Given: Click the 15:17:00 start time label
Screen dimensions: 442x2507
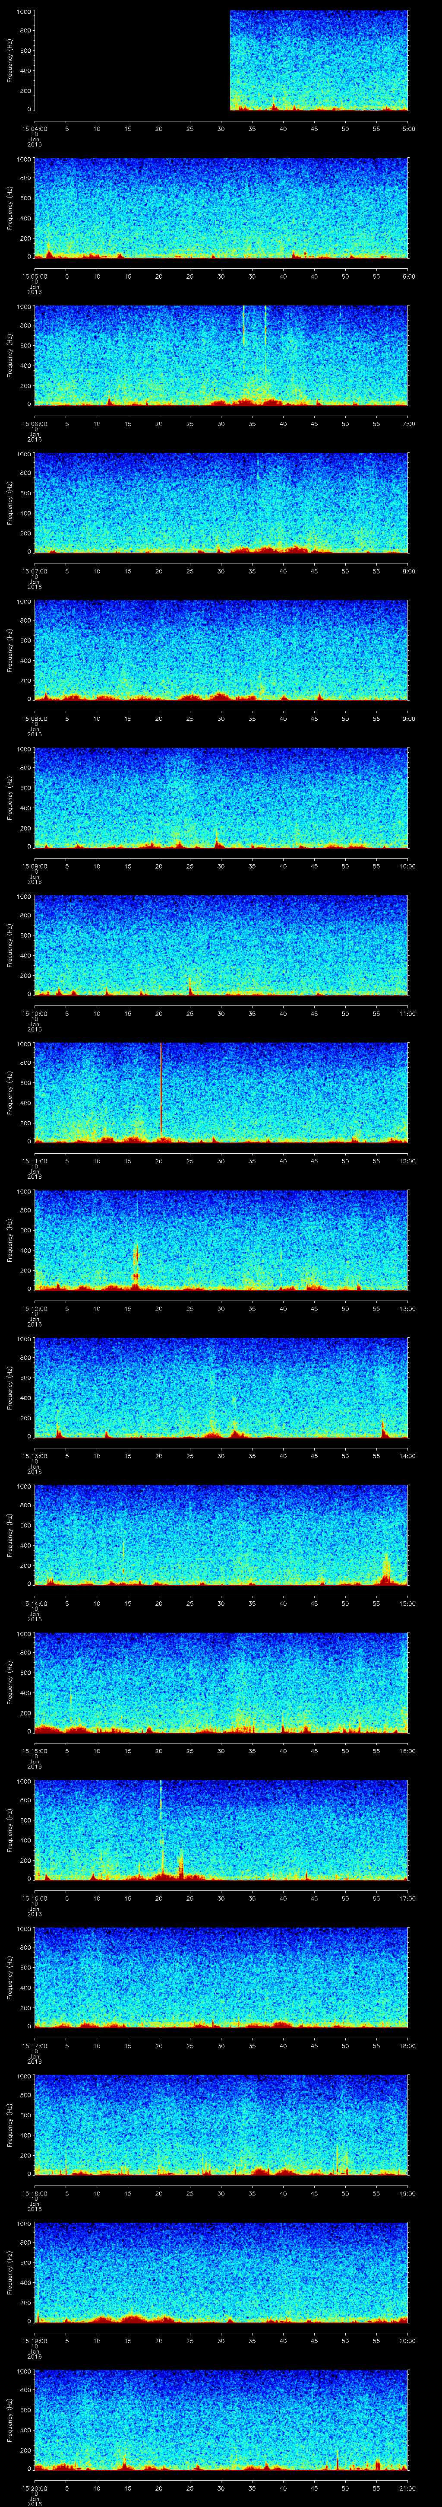Looking at the screenshot, I should click(35, 2045).
